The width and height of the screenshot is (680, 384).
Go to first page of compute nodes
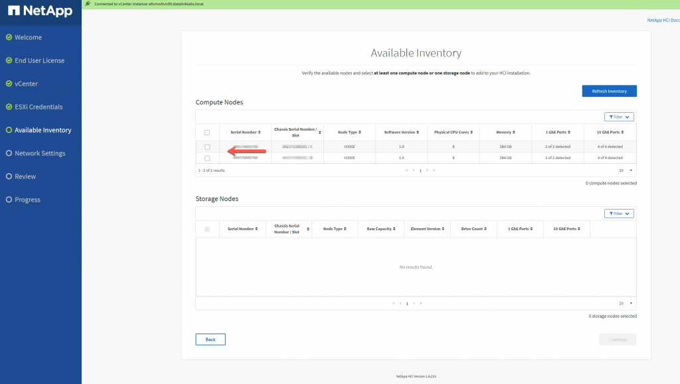pyautogui.click(x=407, y=170)
